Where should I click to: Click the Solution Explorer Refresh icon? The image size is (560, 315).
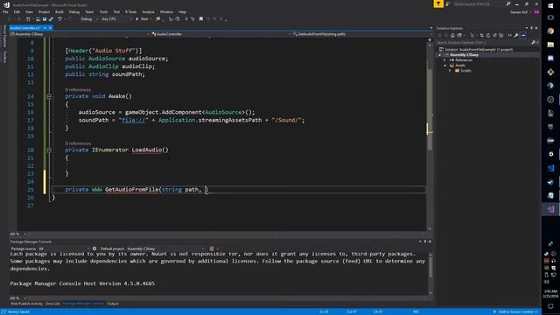tap(488, 35)
